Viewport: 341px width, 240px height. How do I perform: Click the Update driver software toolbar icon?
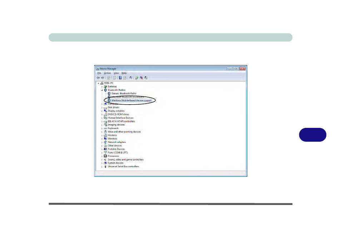click(x=137, y=78)
